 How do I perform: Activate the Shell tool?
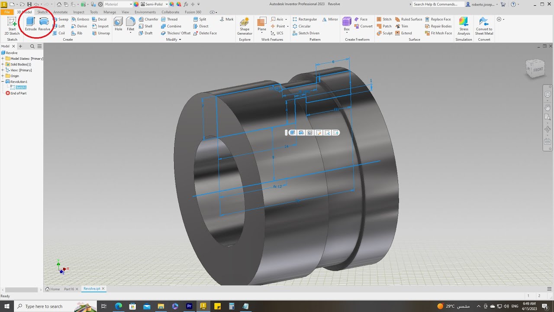click(x=145, y=26)
